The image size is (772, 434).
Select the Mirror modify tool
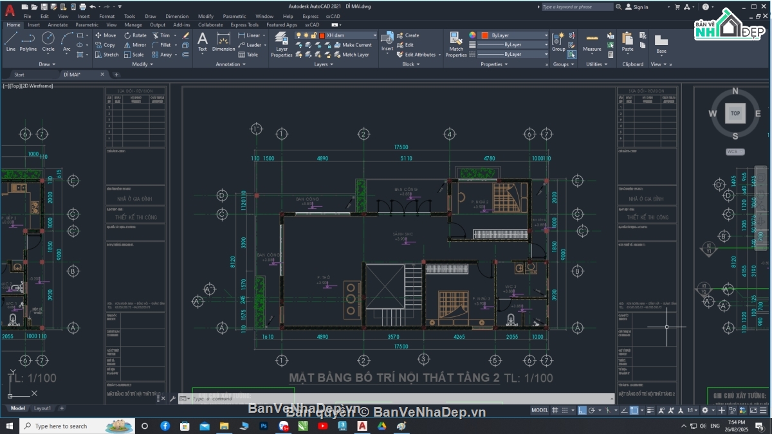tap(134, 45)
